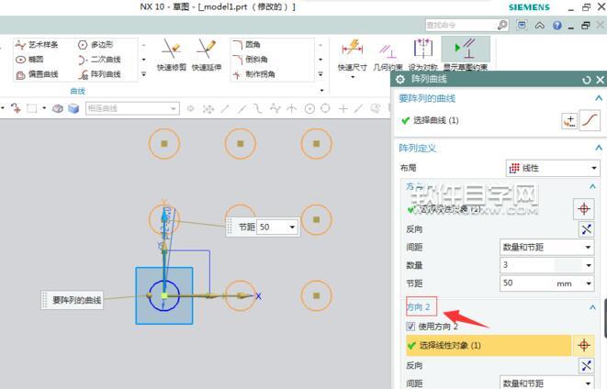Image resolution: width=607 pixels, height=389 pixels.
Task: Choose the 椭圆 ellipse tool
Action: (x=29, y=59)
